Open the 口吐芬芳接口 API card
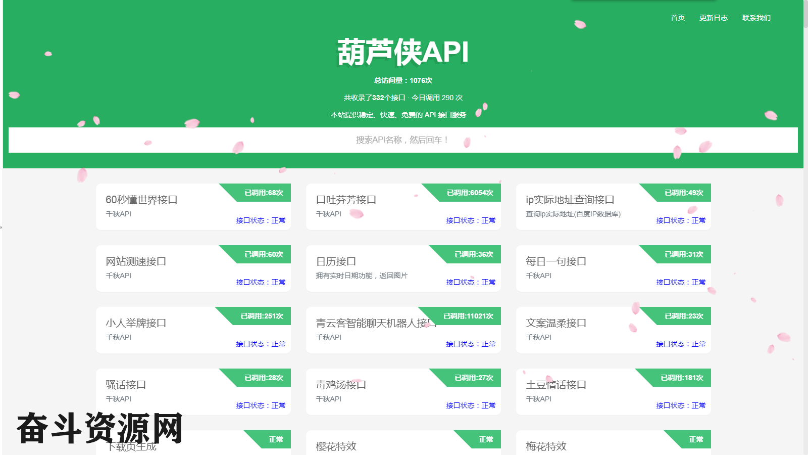 click(x=346, y=200)
